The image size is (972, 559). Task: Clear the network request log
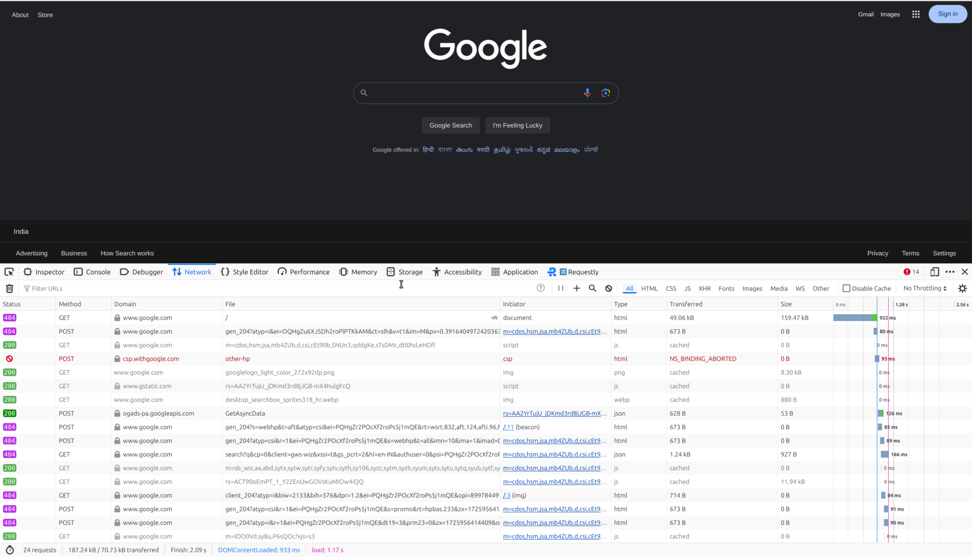click(9, 288)
